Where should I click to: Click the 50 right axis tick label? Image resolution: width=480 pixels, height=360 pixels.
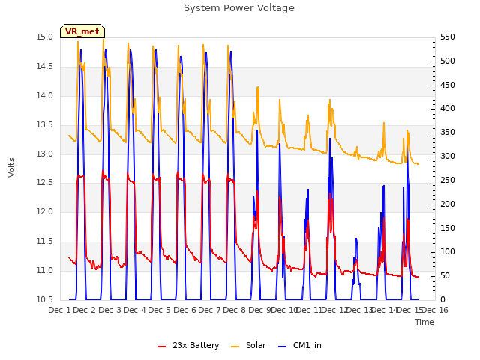[445, 275]
